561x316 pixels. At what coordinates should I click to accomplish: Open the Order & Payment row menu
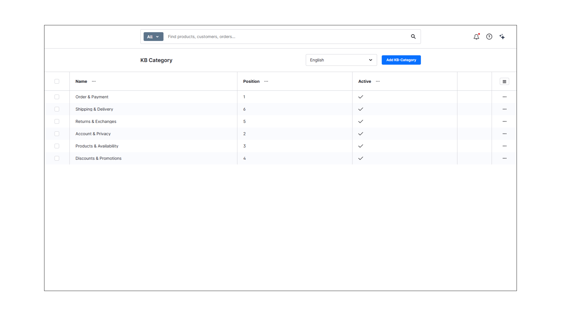[x=504, y=97]
